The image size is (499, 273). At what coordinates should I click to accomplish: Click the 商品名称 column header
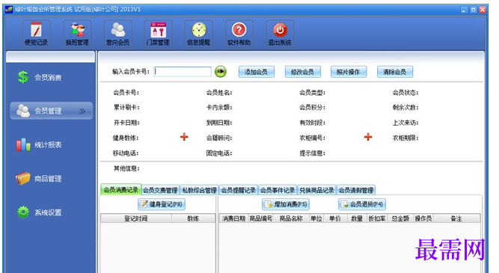point(291,218)
